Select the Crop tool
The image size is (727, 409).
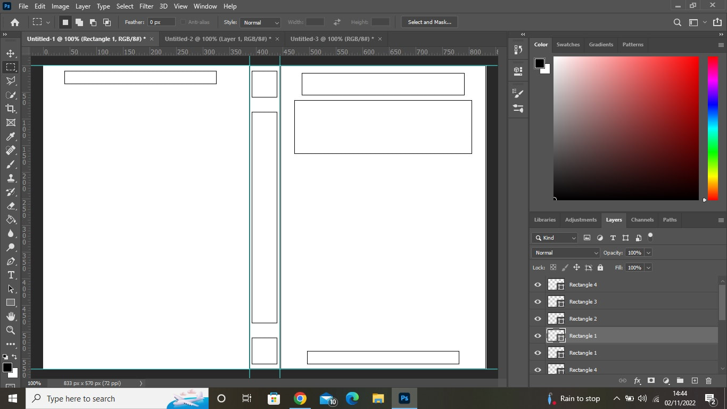click(x=11, y=109)
